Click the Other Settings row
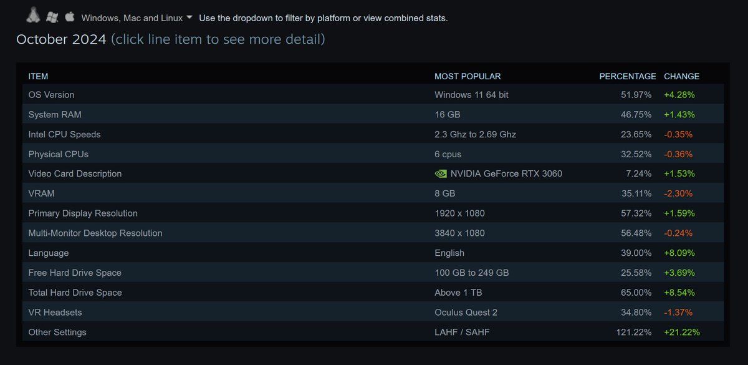This screenshot has width=748, height=365. (x=373, y=332)
